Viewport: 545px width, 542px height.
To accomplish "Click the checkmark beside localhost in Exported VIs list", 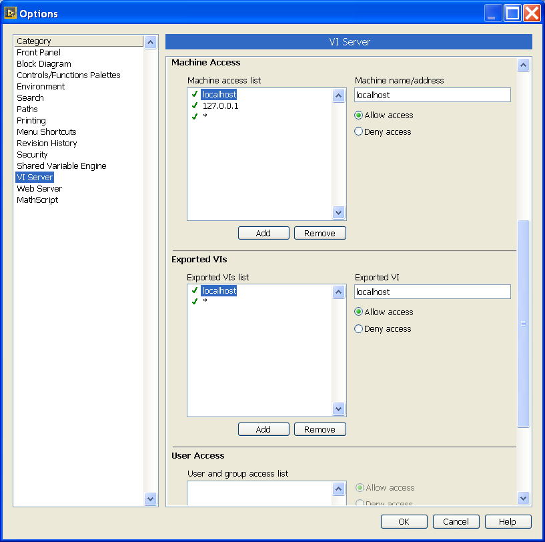I will (x=194, y=290).
